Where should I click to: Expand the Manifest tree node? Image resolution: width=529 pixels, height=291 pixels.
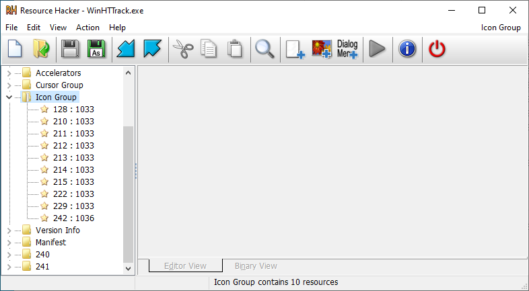pyautogui.click(x=9, y=243)
